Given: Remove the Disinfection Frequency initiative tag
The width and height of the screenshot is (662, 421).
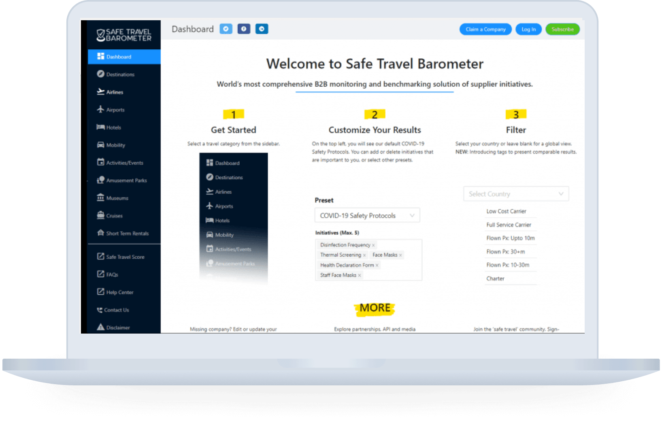Looking at the screenshot, I should 373,245.
